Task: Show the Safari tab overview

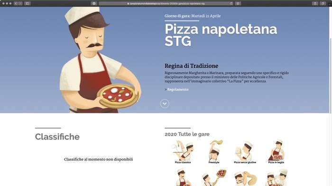Action: point(323,3)
